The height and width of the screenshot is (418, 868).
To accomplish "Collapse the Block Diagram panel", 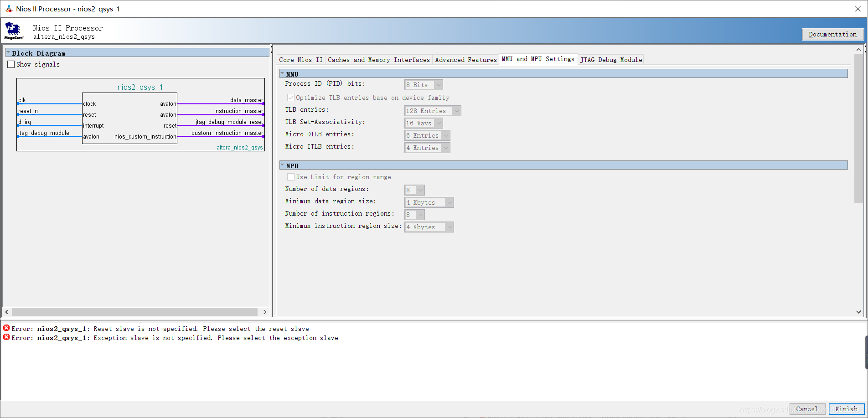I will click(x=8, y=53).
